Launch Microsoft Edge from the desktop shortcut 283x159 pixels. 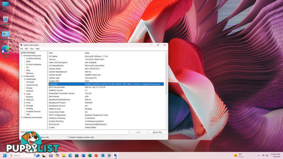tap(6, 51)
